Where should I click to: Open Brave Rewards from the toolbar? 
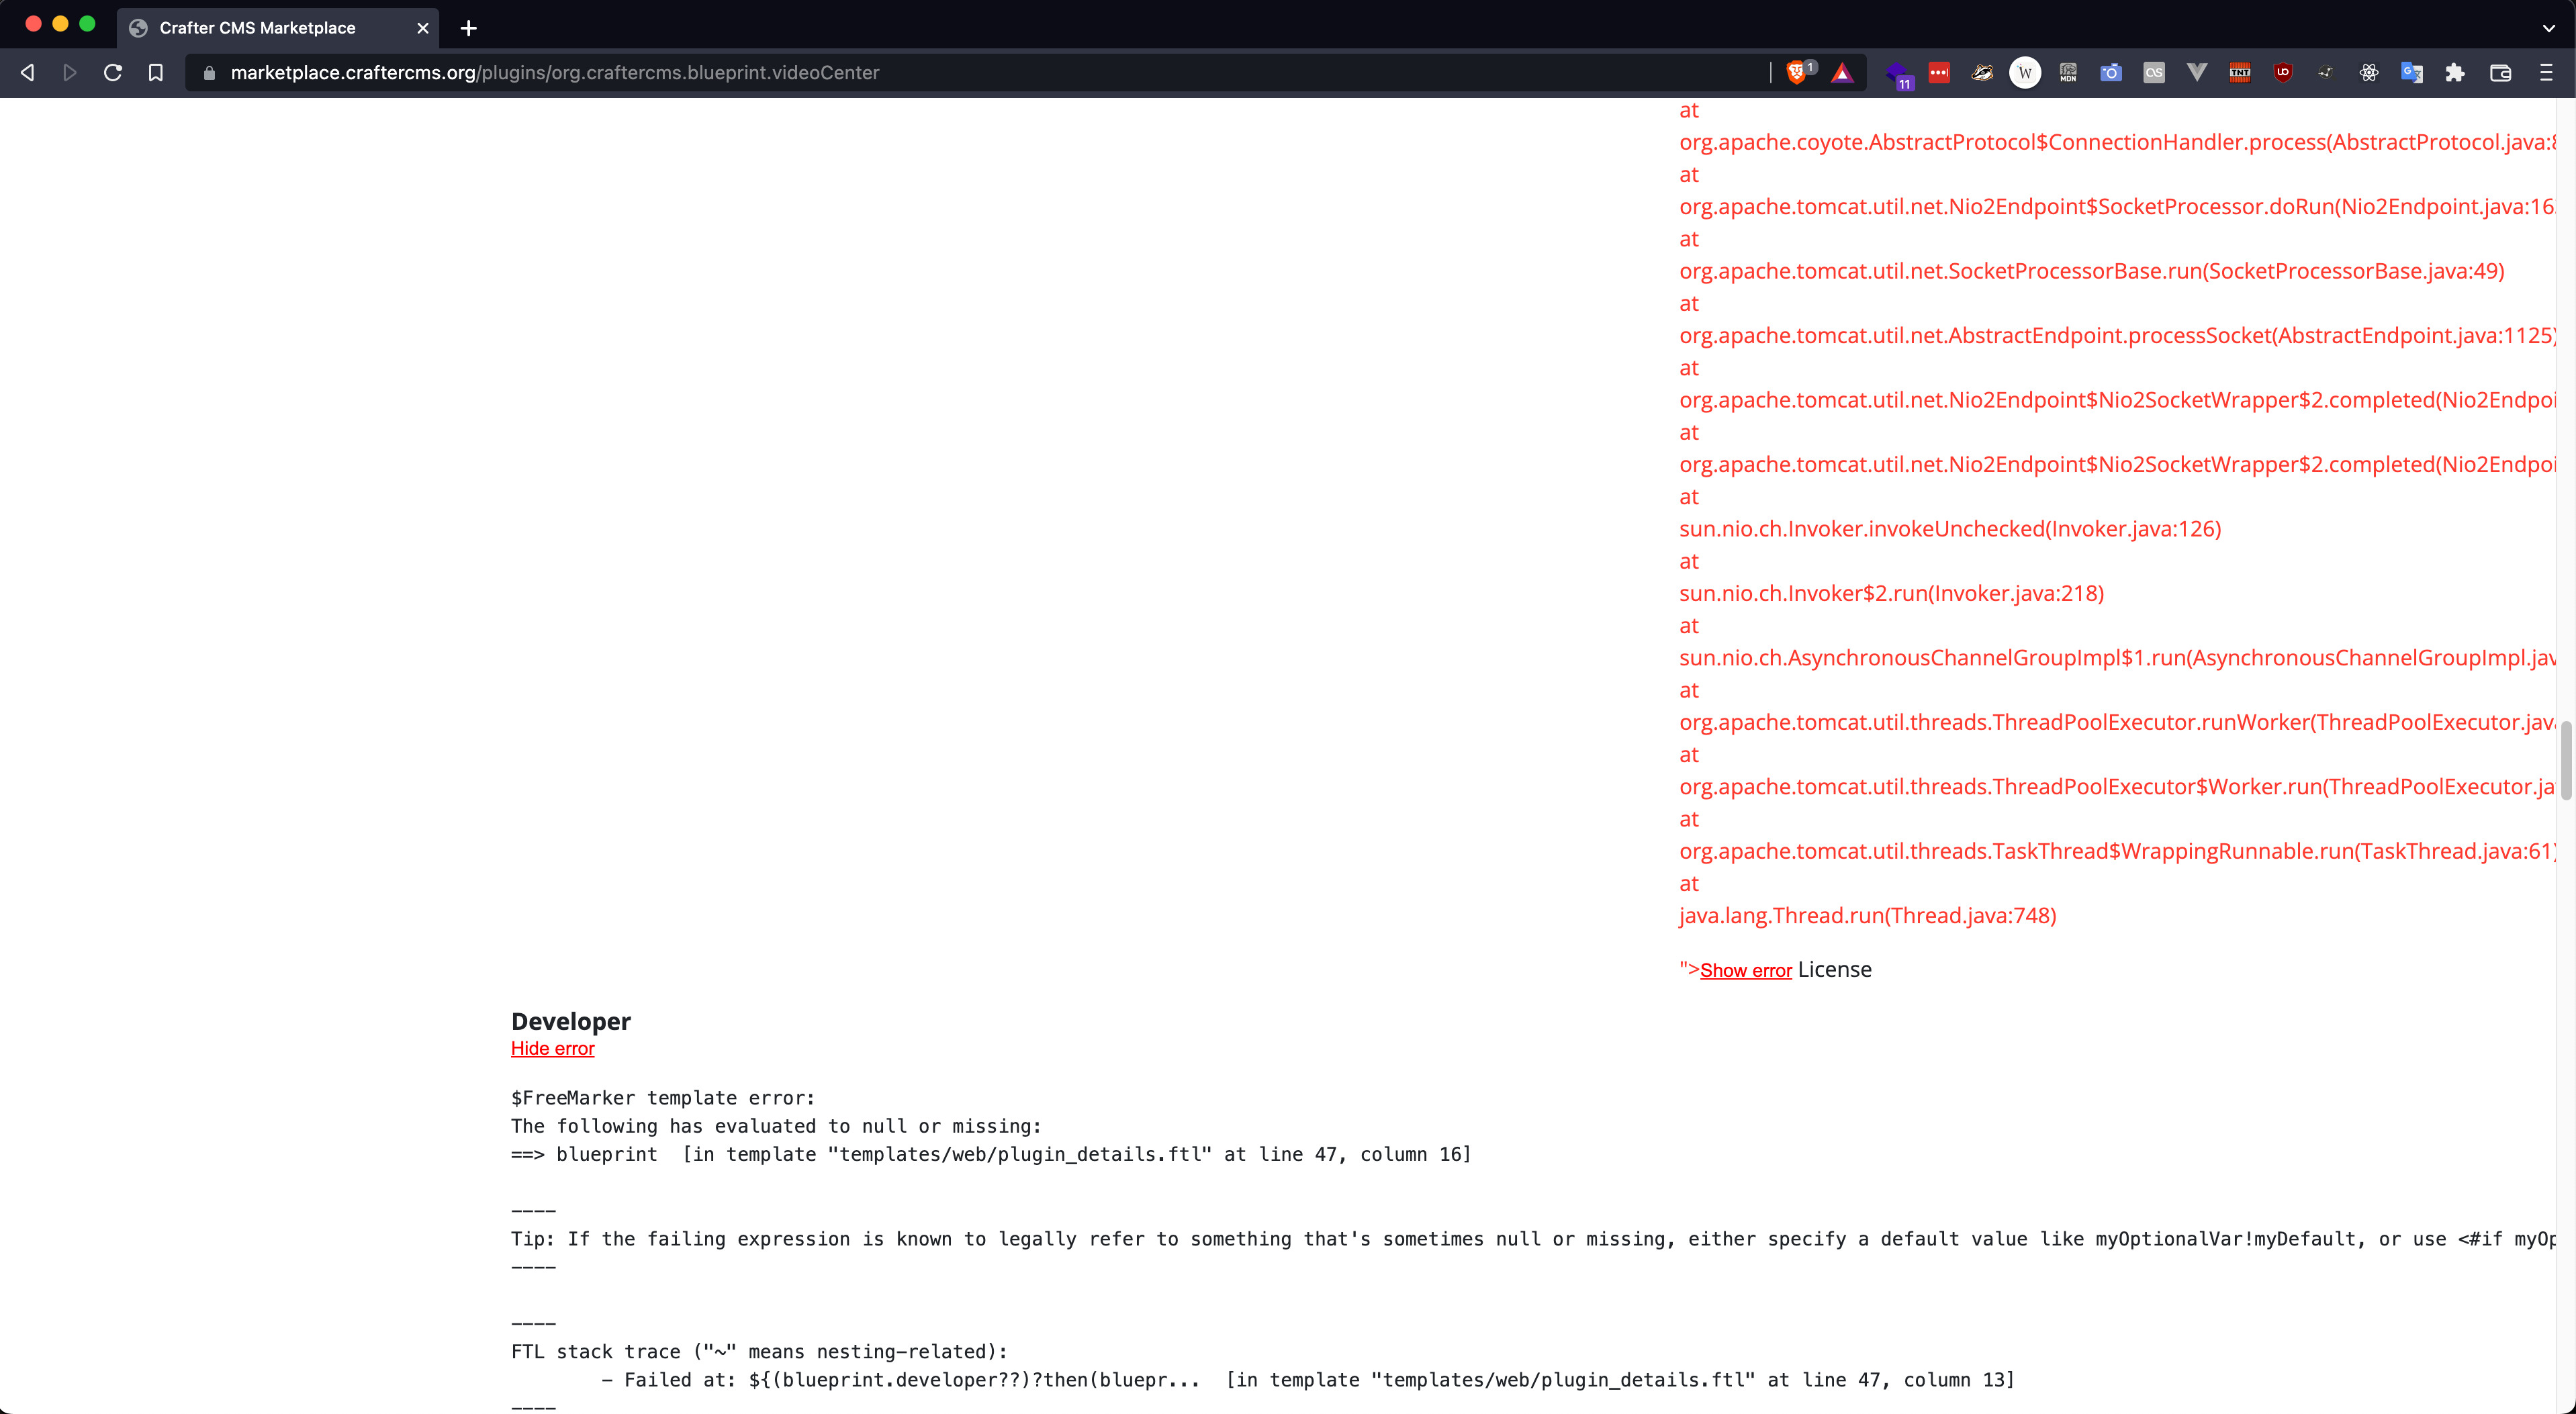click(1842, 72)
